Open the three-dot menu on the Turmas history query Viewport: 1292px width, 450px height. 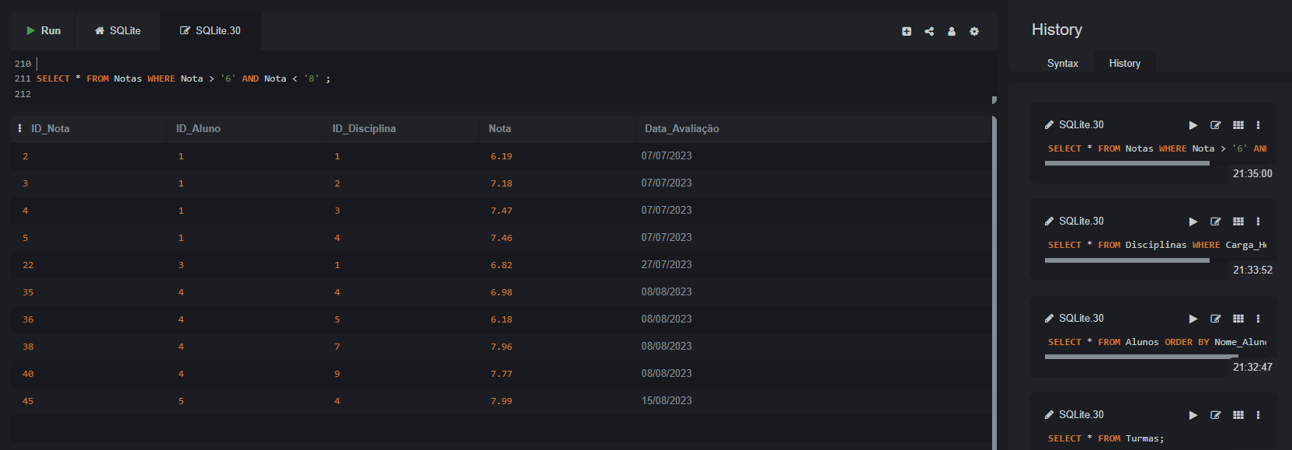point(1258,415)
